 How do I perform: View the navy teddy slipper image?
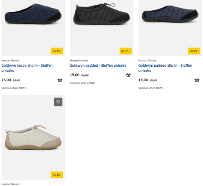(x=33, y=14)
